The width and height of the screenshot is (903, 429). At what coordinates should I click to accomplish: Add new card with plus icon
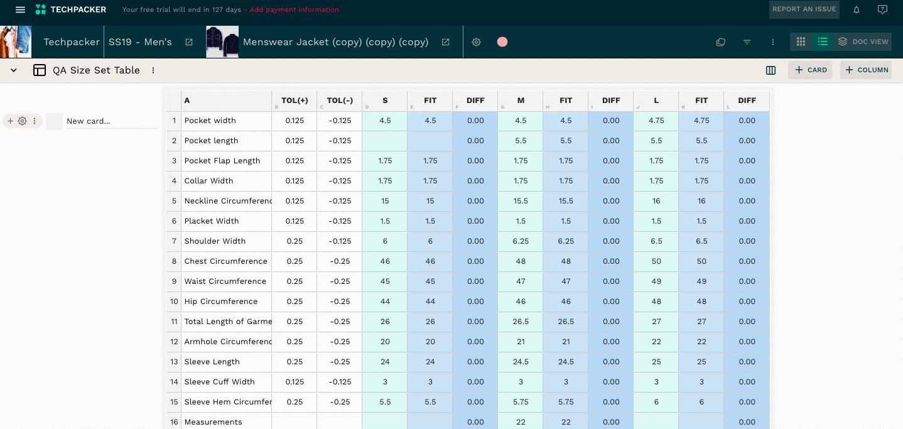(x=11, y=121)
